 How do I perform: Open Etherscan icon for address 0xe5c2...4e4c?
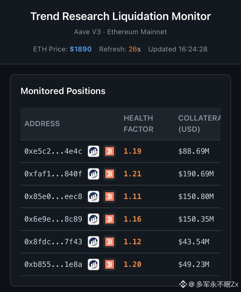(x=94, y=151)
